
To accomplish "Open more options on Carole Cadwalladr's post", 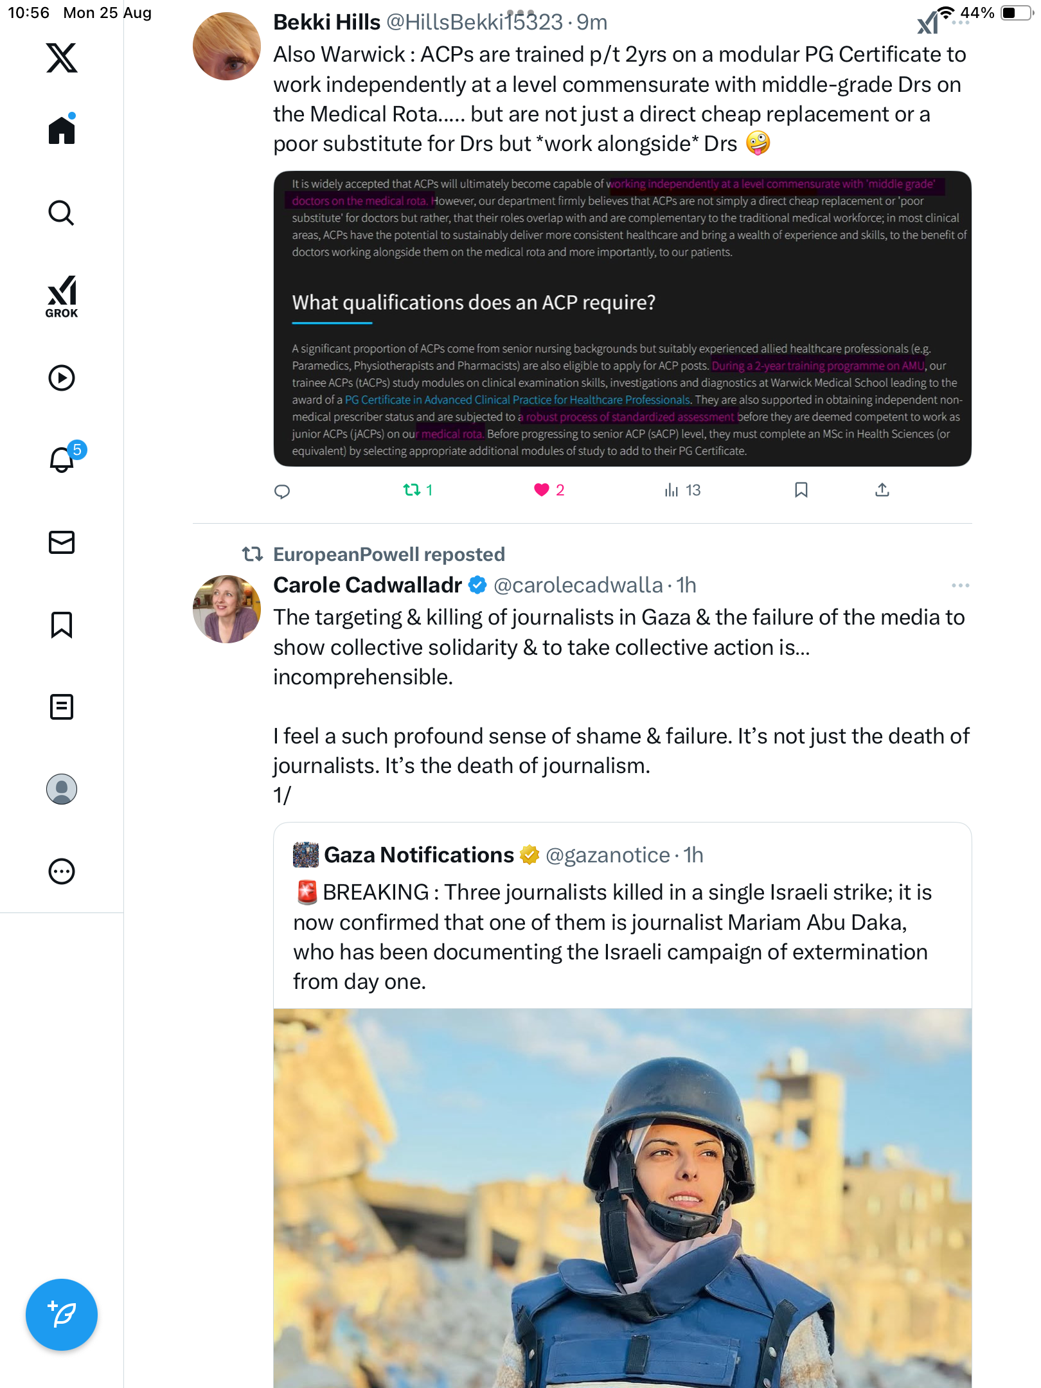I will coord(960,585).
